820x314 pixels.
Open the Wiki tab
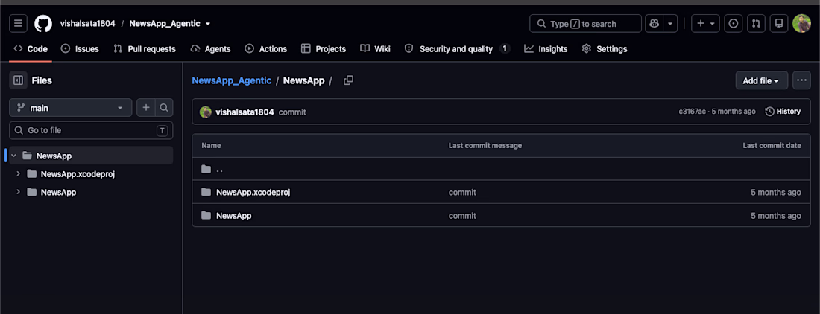(x=376, y=49)
